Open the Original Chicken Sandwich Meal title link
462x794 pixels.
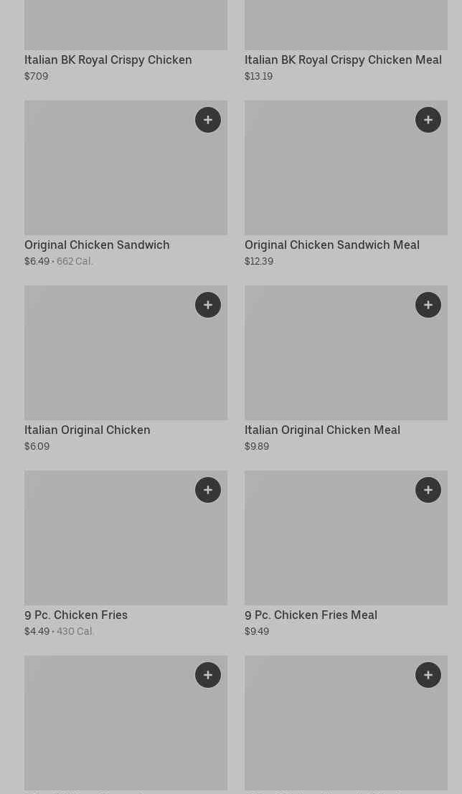pyautogui.click(x=332, y=245)
